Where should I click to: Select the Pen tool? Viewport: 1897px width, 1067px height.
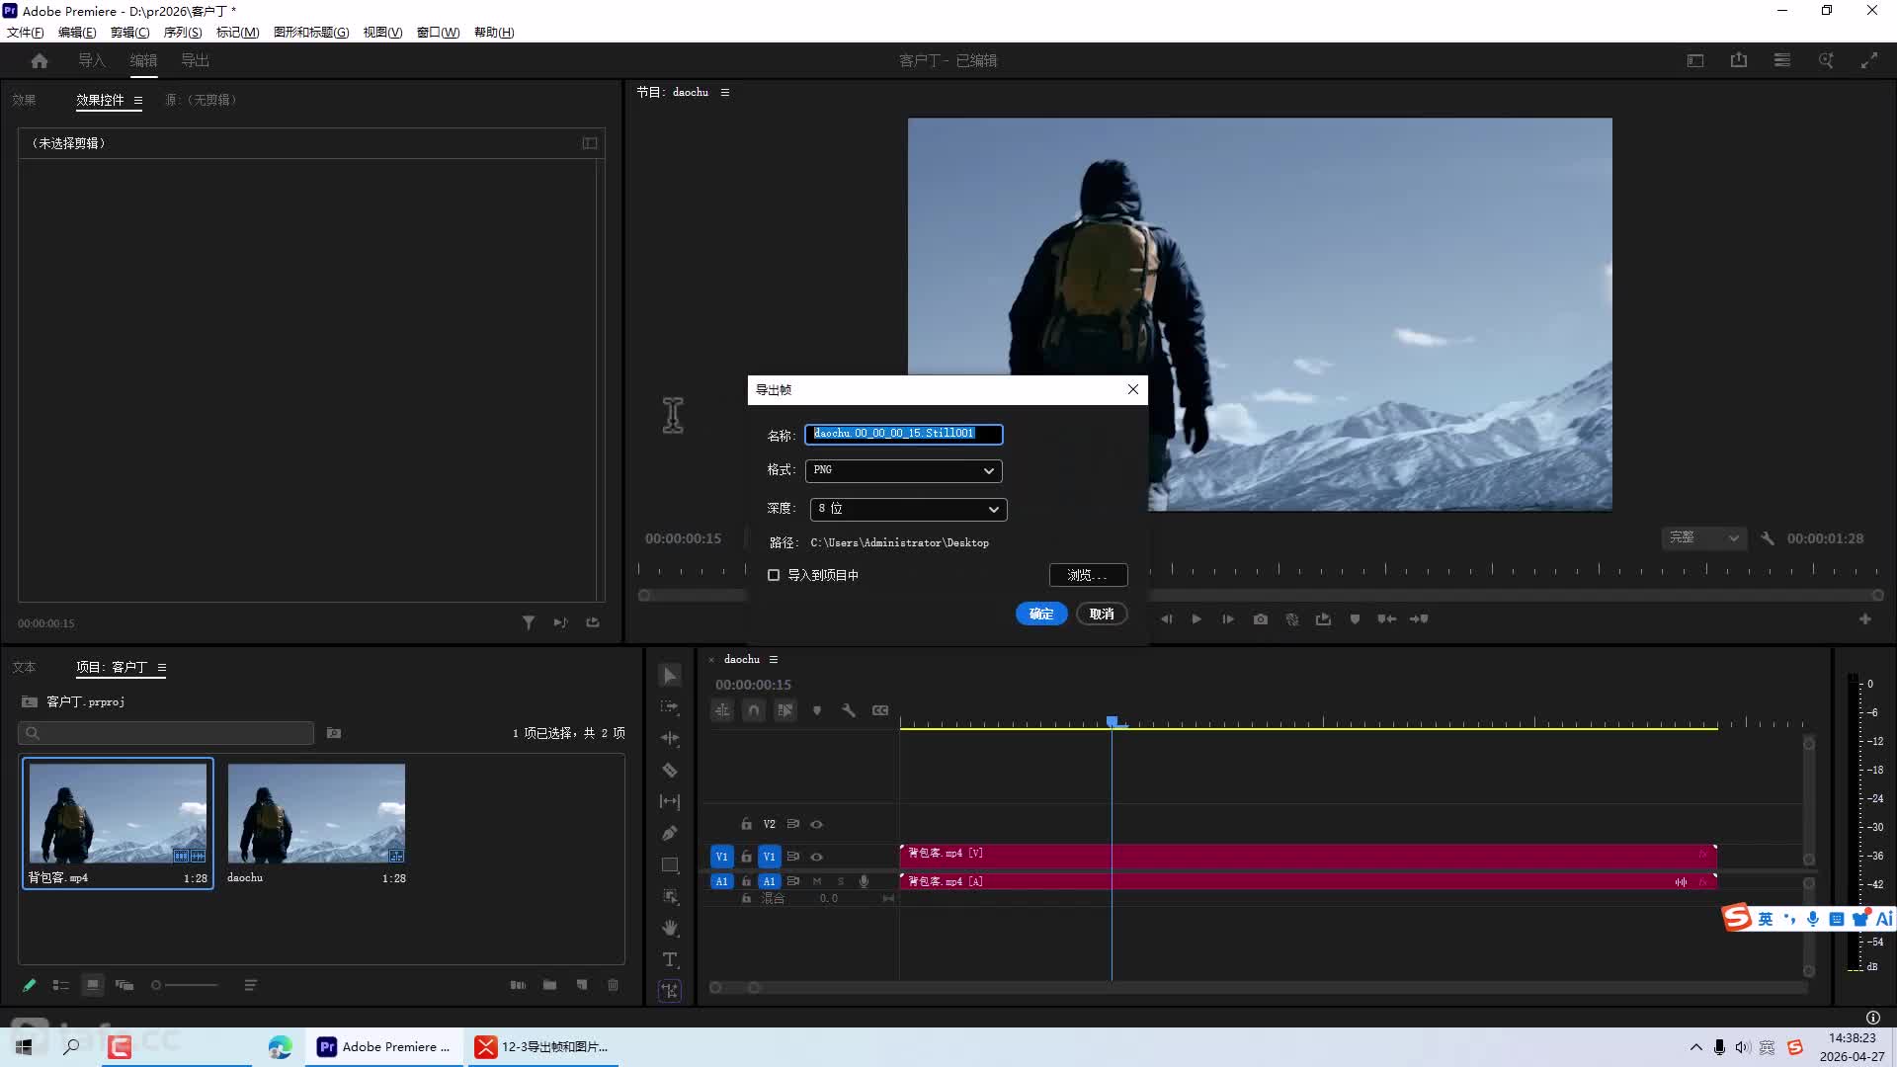point(670,834)
